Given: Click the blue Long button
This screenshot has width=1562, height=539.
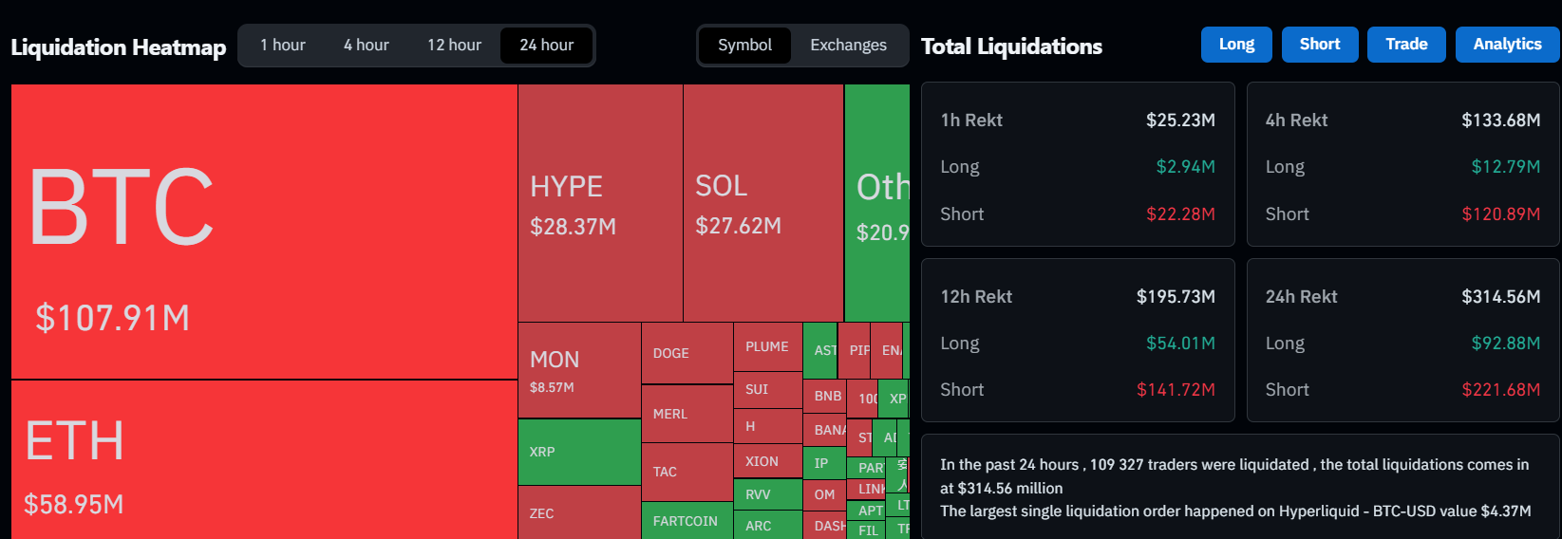Looking at the screenshot, I should tap(1236, 45).
